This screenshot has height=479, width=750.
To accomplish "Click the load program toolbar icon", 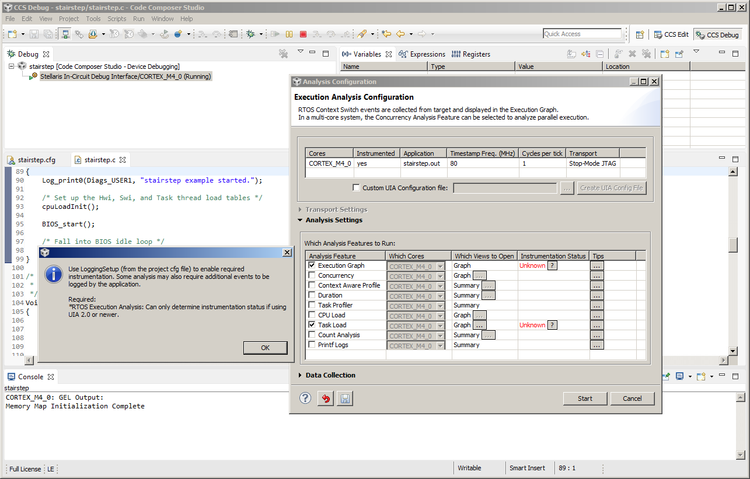I will click(93, 34).
